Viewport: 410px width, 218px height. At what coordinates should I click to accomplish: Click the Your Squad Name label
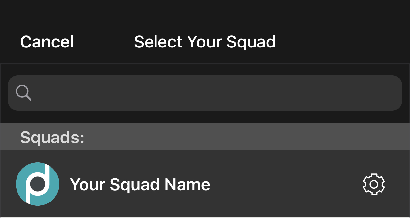[x=140, y=184]
